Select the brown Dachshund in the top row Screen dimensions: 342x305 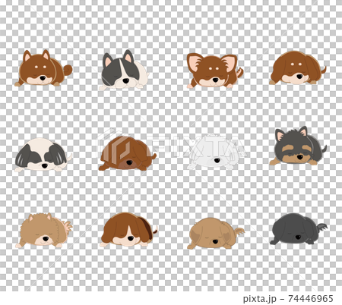coord(298,68)
